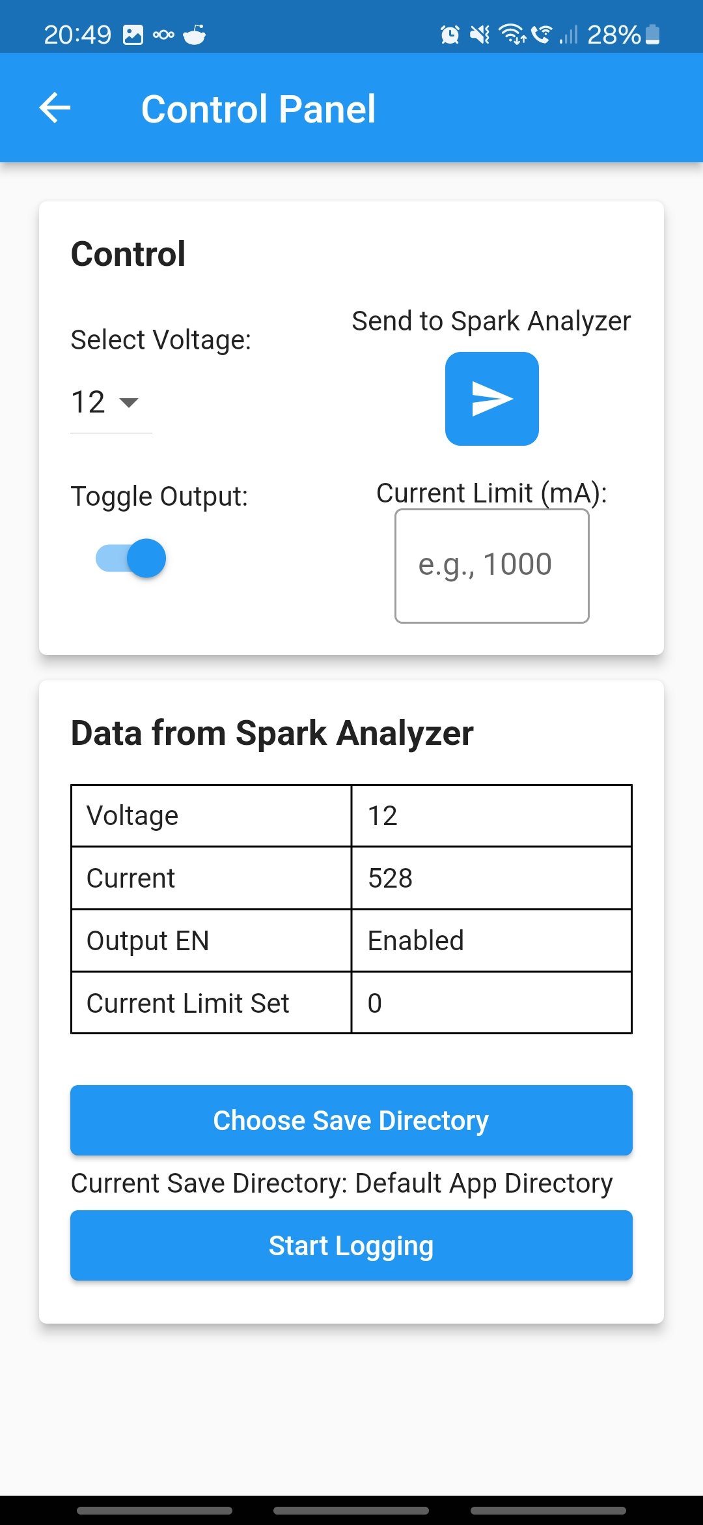
Task: Tap the center navigation bar handle
Action: 351,1510
